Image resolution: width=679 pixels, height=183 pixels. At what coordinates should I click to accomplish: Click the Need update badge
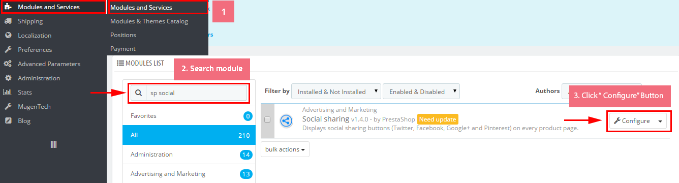click(x=438, y=119)
